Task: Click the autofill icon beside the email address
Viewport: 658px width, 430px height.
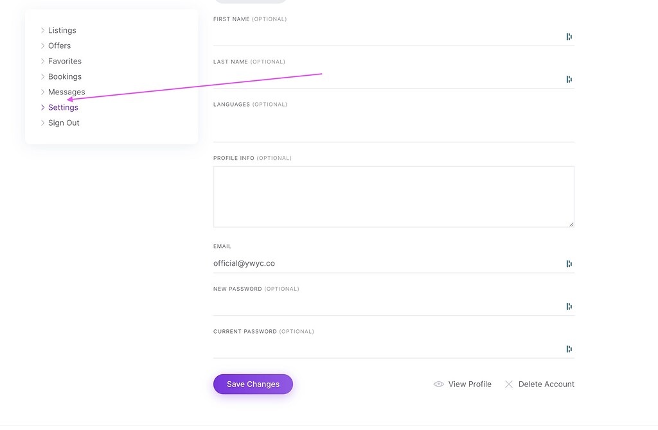Action: tap(569, 263)
